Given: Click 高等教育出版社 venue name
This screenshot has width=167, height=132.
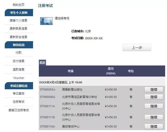Looking at the screenshot, I should (x=72, y=89).
